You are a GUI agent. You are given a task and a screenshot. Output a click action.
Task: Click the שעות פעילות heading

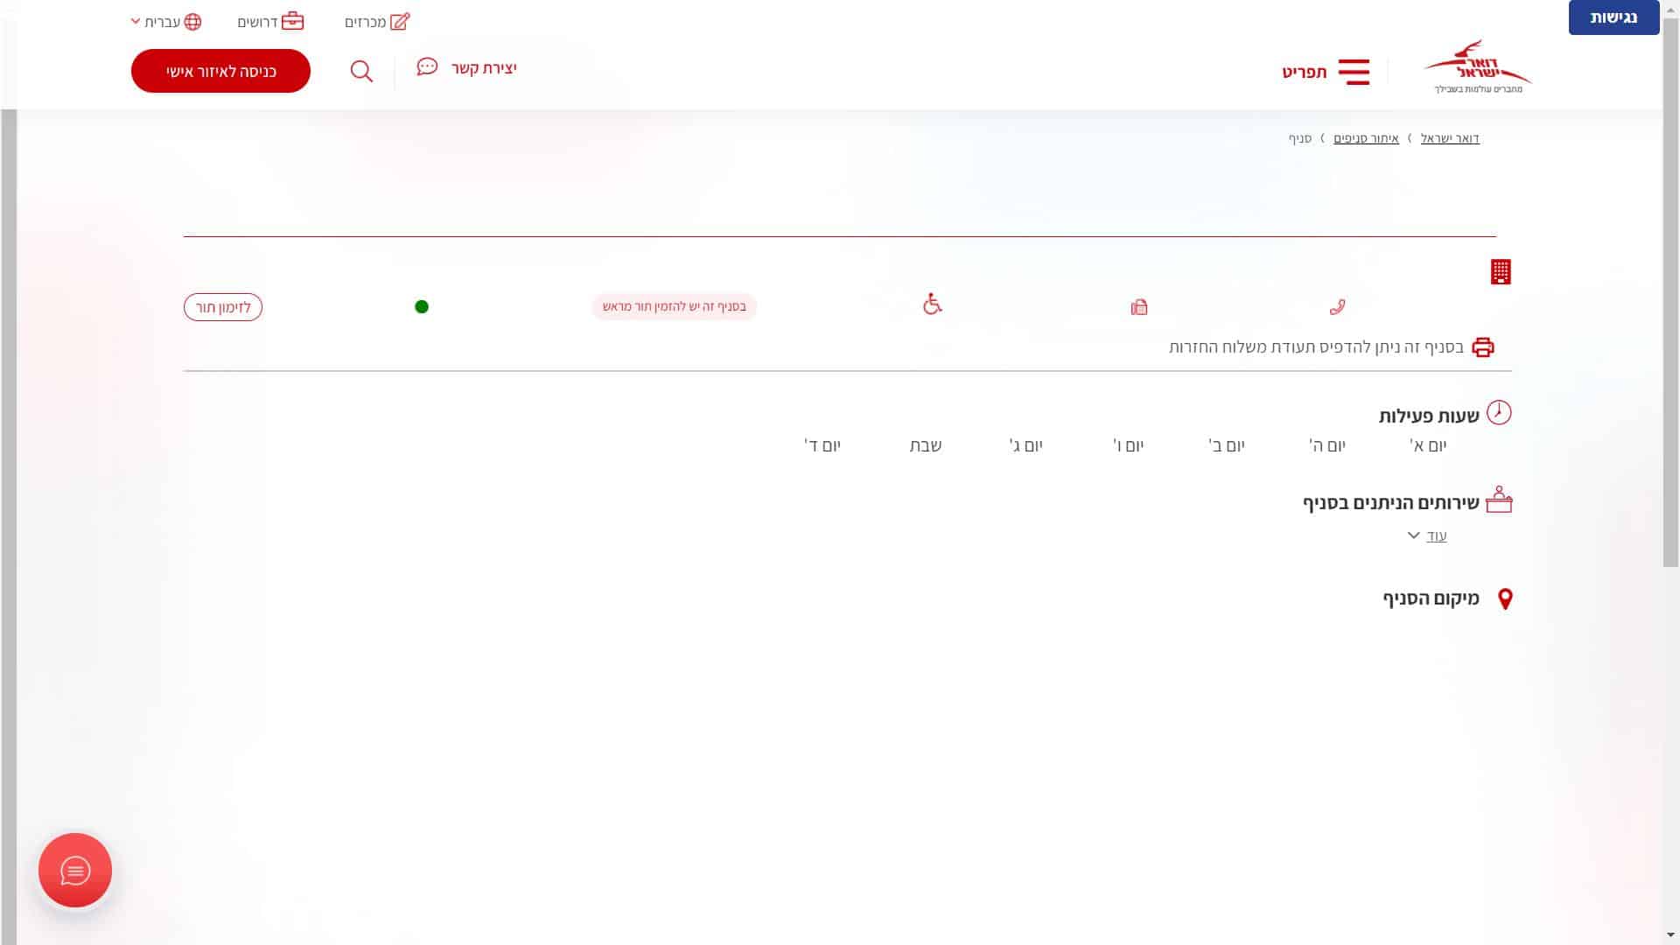1429,416
